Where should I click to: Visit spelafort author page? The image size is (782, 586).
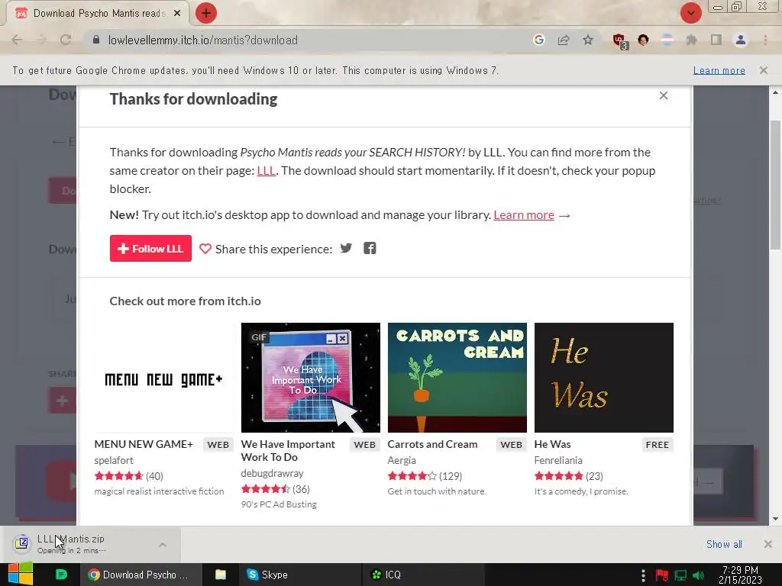tap(114, 460)
